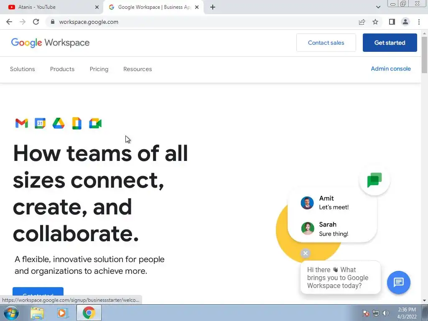Switch to the Atanis - YouTube tab
This screenshot has height=321, width=428.
click(x=51, y=7)
